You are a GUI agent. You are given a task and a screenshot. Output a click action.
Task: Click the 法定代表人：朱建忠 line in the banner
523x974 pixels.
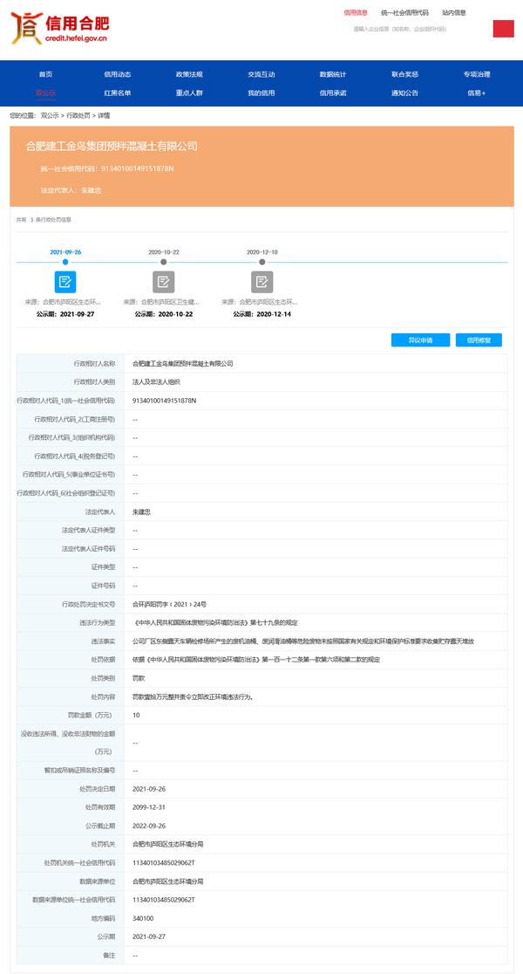[71, 190]
